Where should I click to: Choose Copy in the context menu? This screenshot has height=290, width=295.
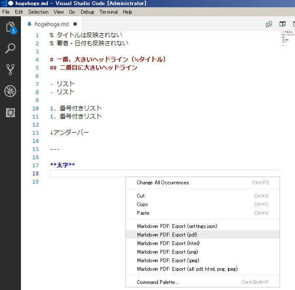[x=203, y=204]
